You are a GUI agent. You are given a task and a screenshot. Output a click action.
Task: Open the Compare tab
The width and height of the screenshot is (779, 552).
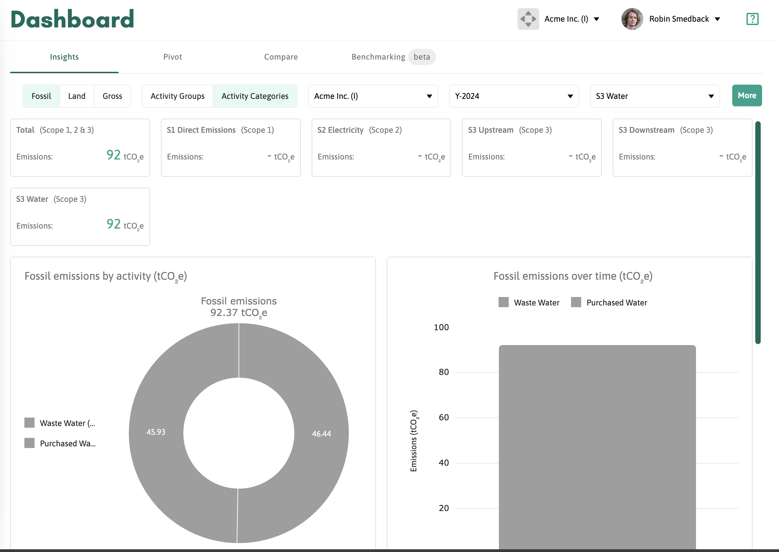(281, 57)
